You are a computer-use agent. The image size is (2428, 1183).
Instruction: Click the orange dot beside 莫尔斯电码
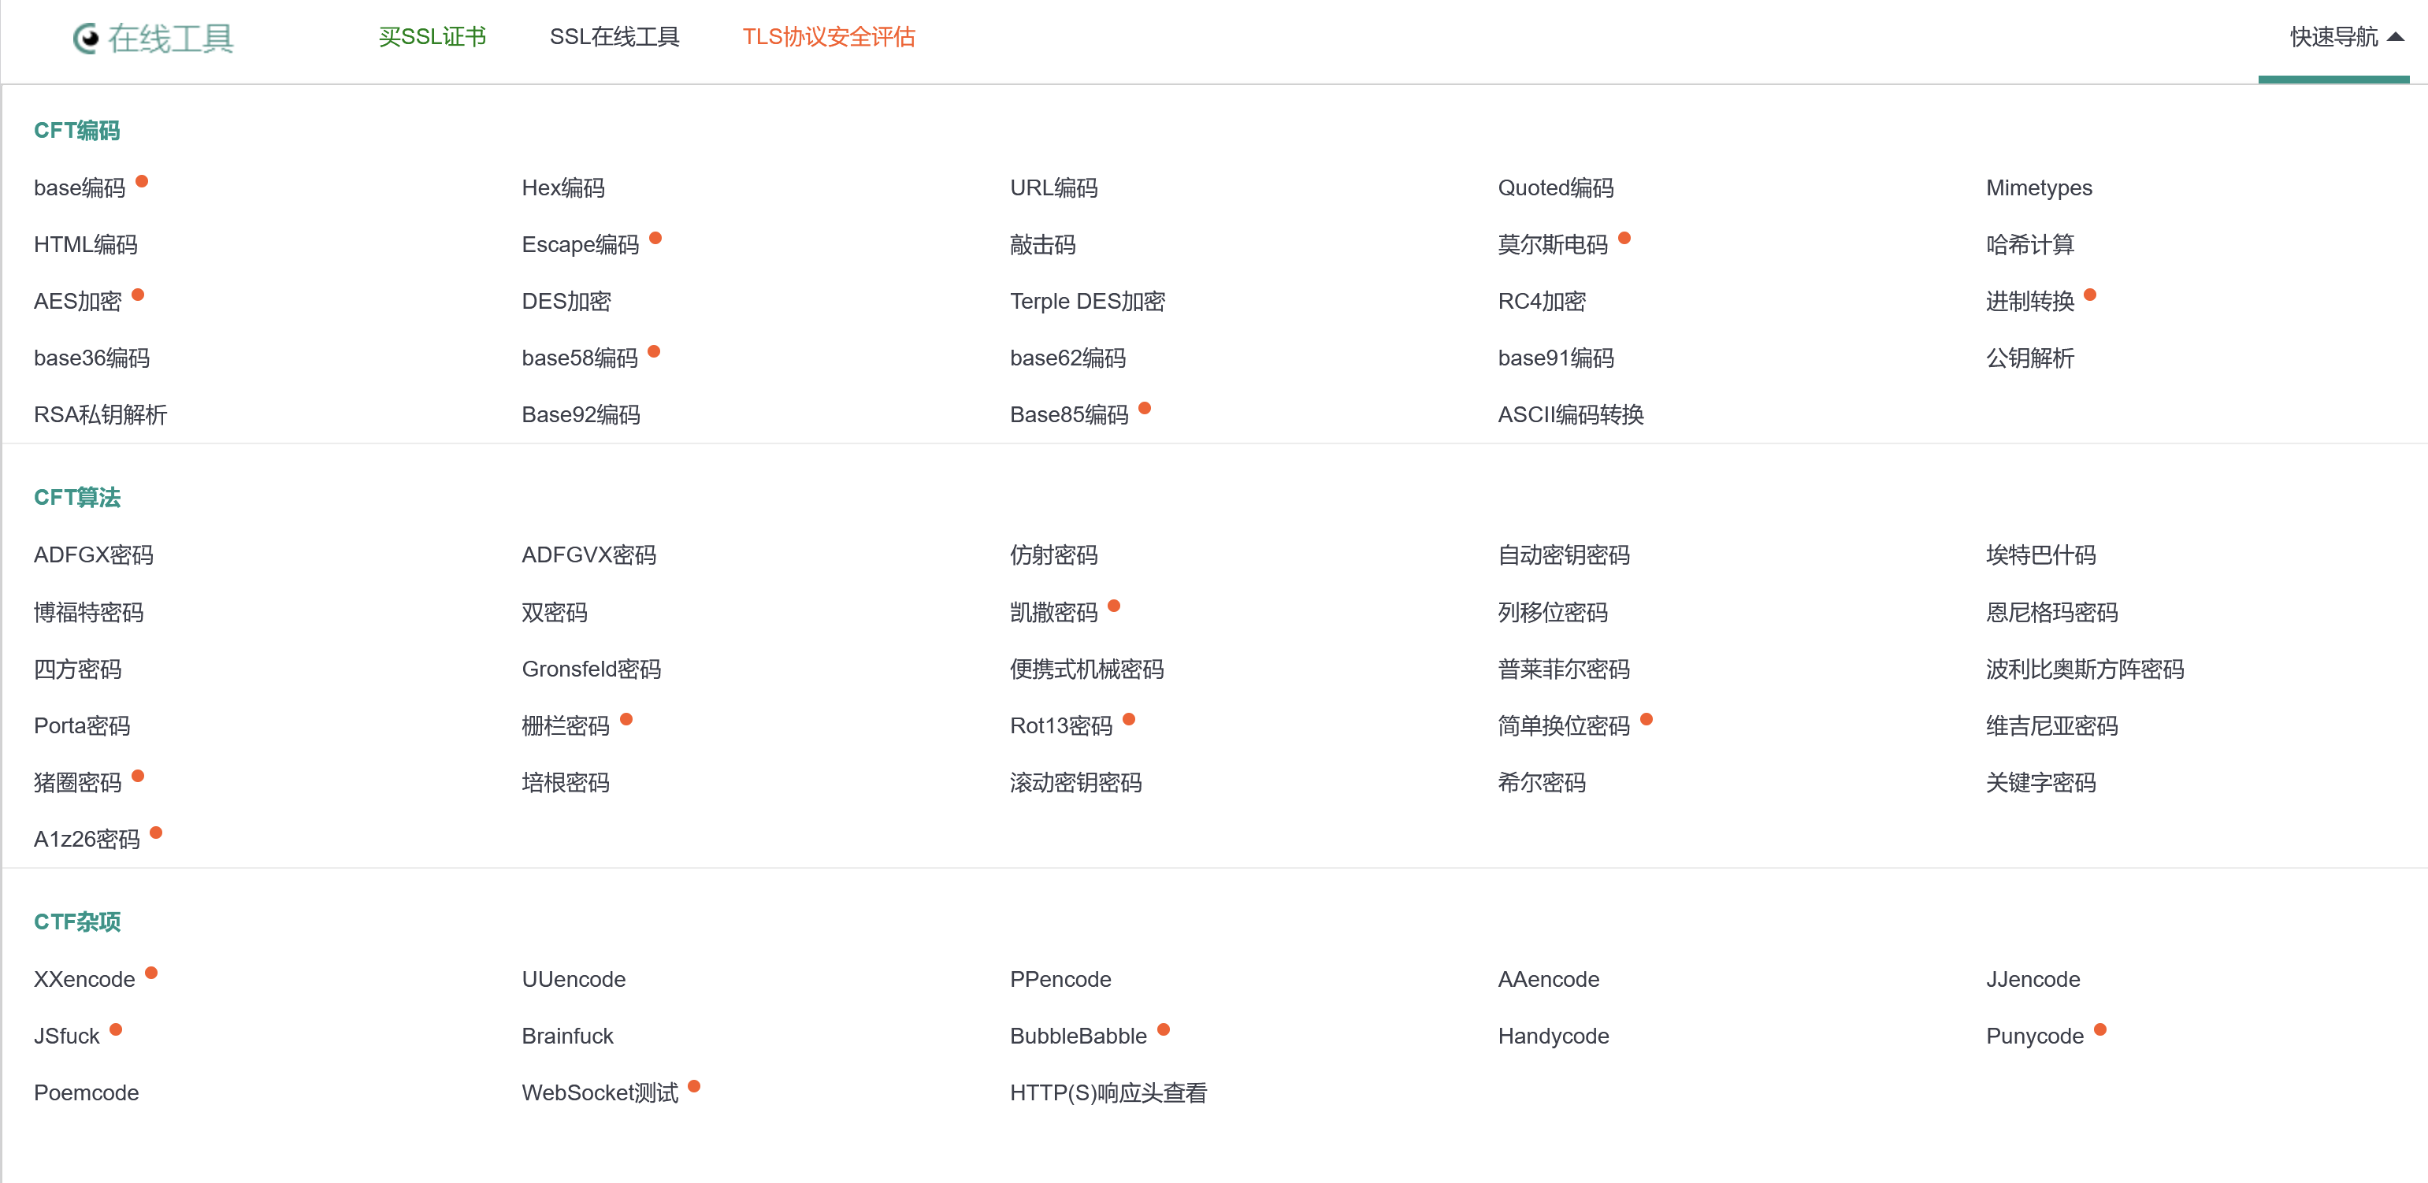click(x=1624, y=238)
